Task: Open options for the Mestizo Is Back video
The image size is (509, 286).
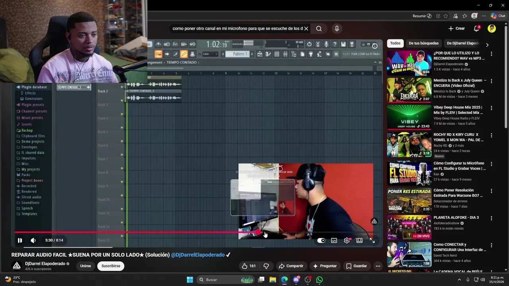Action: point(492,81)
